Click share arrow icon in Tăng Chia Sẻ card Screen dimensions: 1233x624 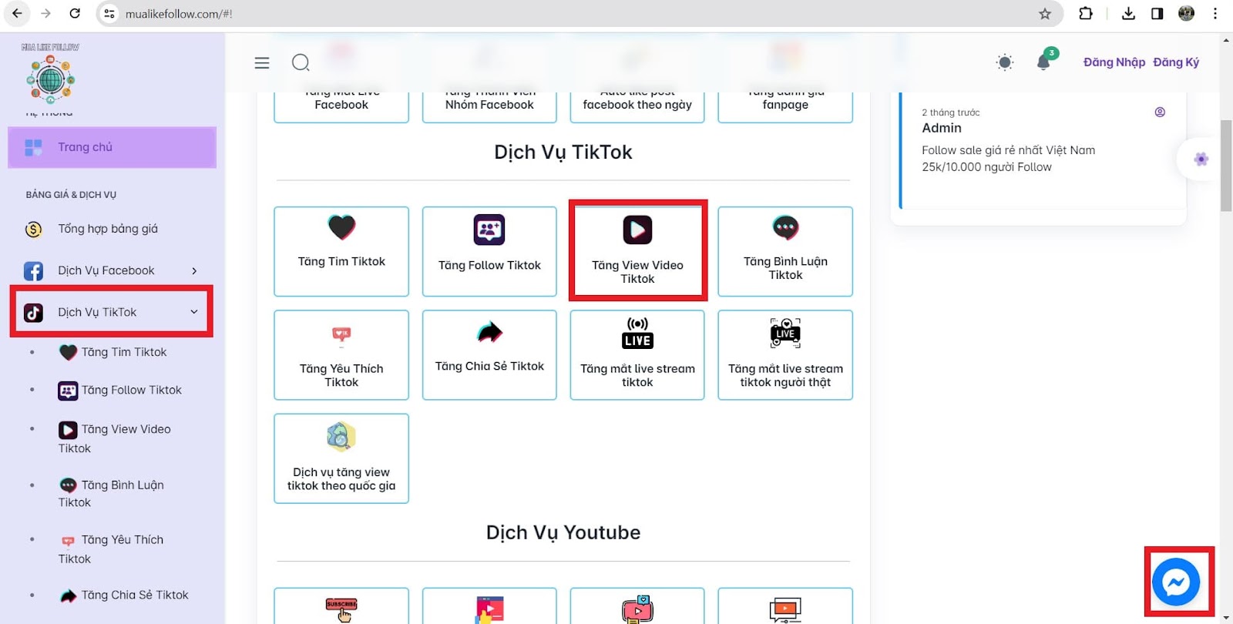pos(489,332)
